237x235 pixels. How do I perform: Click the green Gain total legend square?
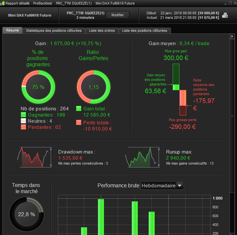pos(79,108)
